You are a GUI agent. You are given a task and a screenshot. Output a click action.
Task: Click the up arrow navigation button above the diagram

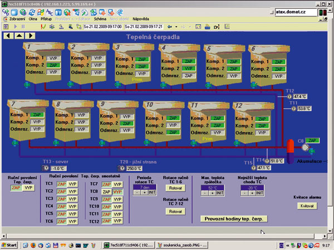point(19,36)
